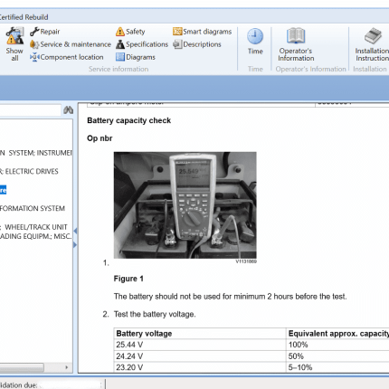Select SYSTEM; INSTRUMENT tree item

click(36, 153)
